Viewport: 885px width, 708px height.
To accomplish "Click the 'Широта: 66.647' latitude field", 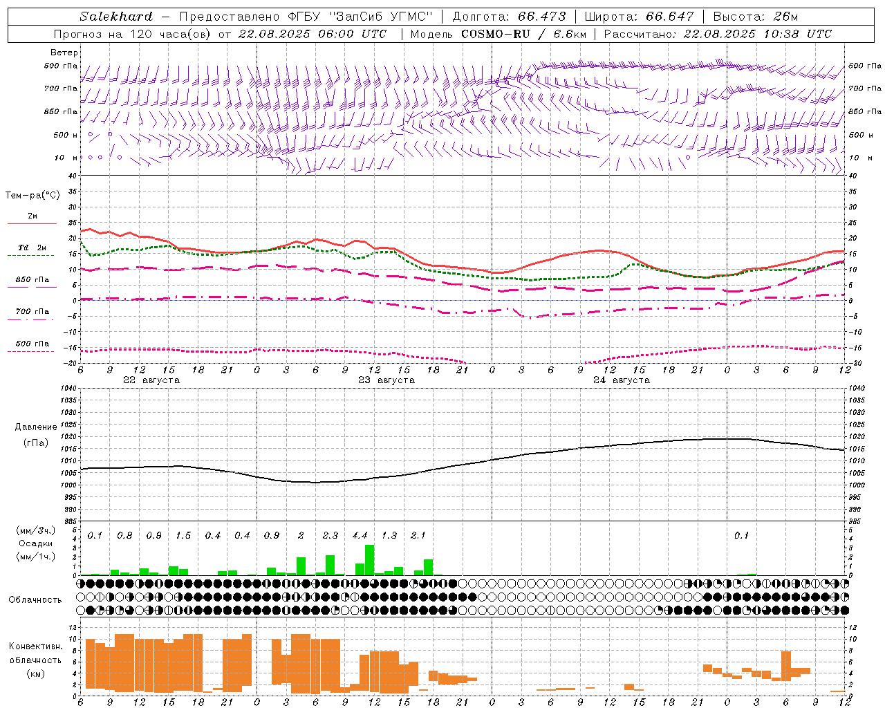I will tap(639, 17).
